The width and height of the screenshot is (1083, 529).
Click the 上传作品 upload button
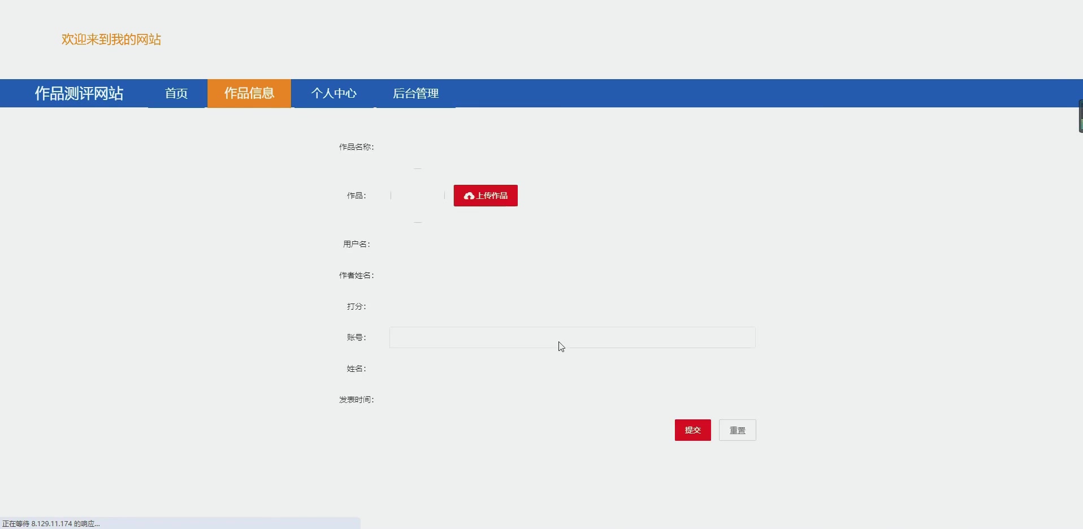486,196
